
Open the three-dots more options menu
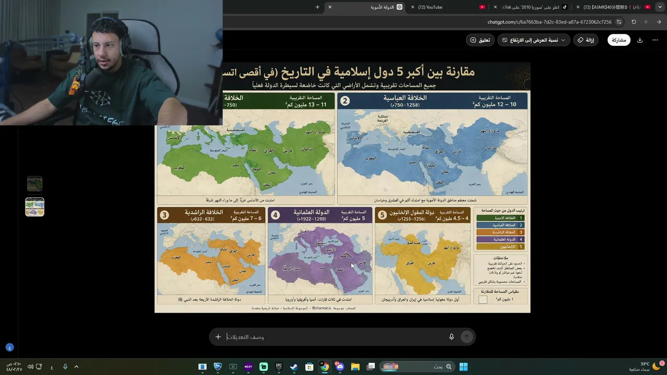[x=655, y=40]
